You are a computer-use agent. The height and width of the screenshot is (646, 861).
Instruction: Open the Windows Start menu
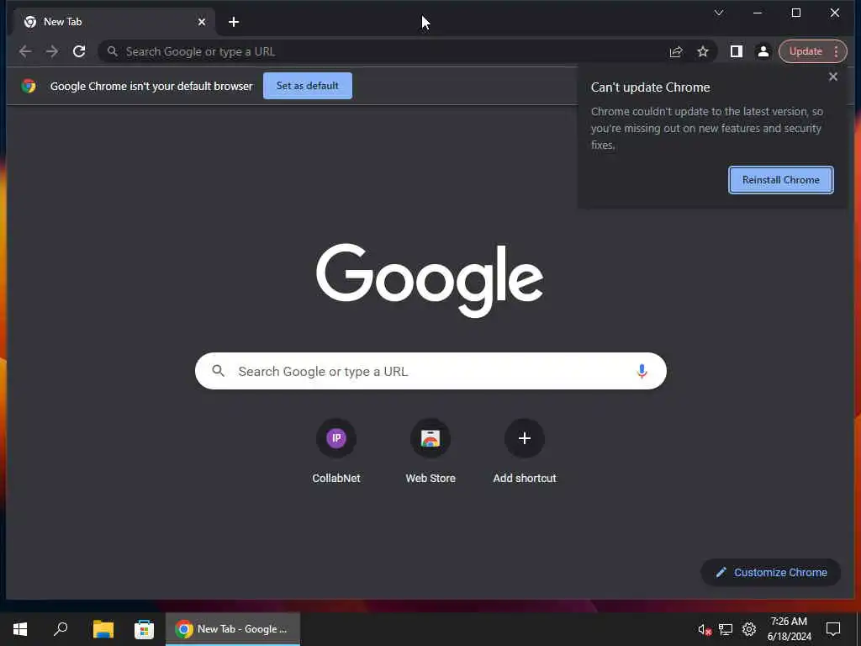point(20,629)
